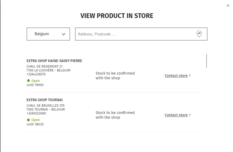
Task: Click arrow beside Tournai Contact store
Action: pos(190,115)
